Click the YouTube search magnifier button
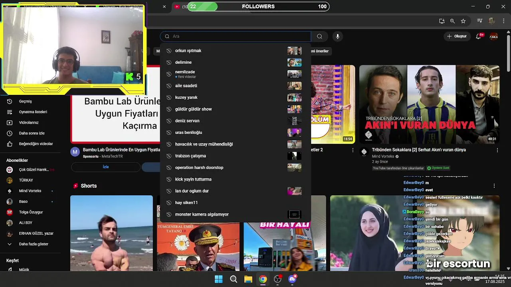This screenshot has height=287, width=511. 319,36
